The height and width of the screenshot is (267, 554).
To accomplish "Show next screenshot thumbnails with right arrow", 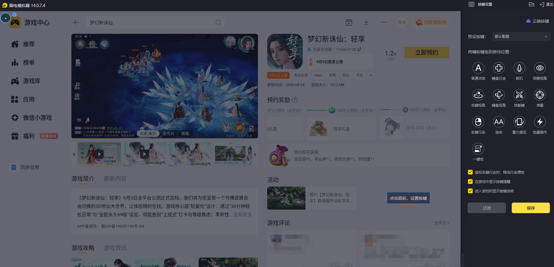I will 255,154.
